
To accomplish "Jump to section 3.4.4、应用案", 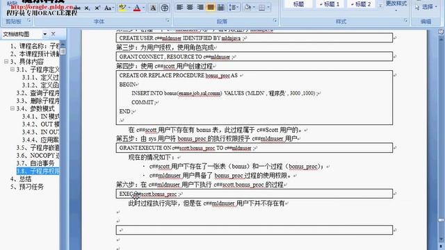I will [x=40, y=140].
